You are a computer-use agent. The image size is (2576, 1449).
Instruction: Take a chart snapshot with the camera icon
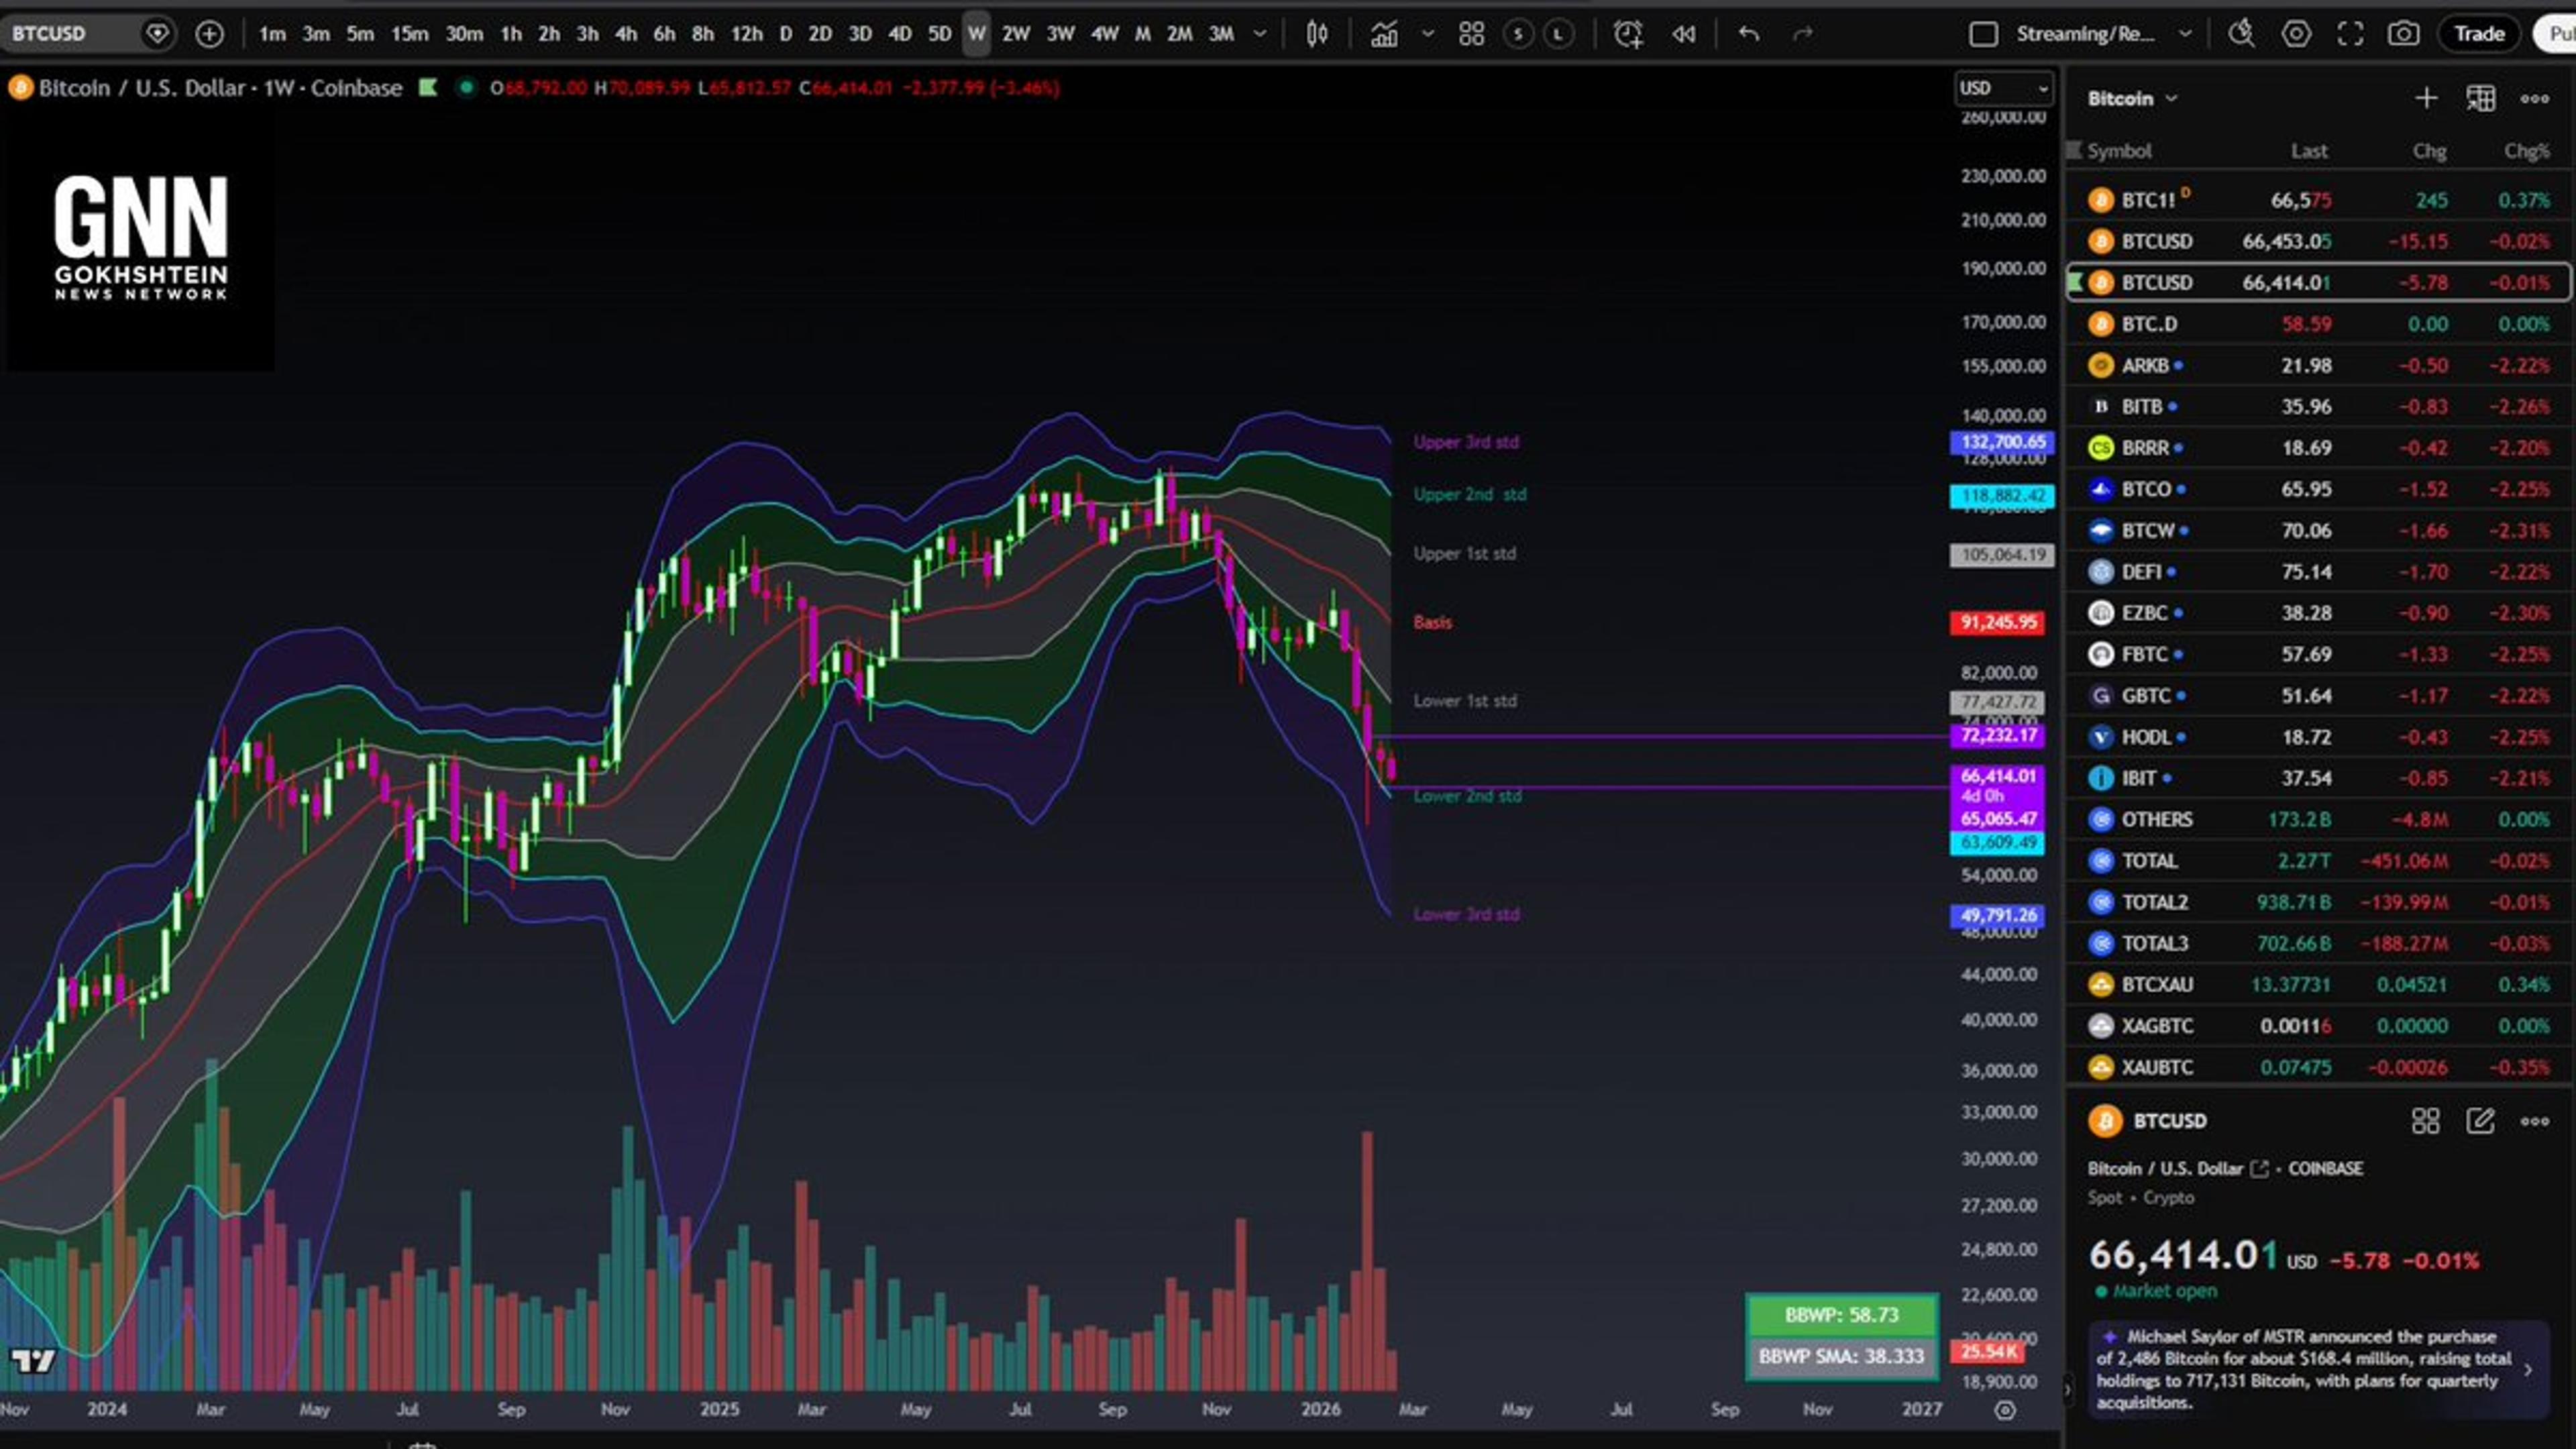point(2405,33)
